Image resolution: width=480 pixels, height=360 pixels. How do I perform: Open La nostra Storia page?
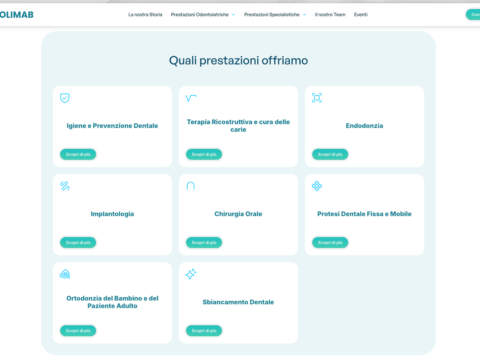tap(145, 15)
